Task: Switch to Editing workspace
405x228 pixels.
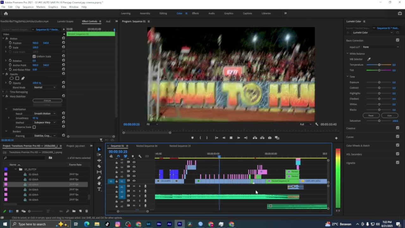Action: coord(163,13)
